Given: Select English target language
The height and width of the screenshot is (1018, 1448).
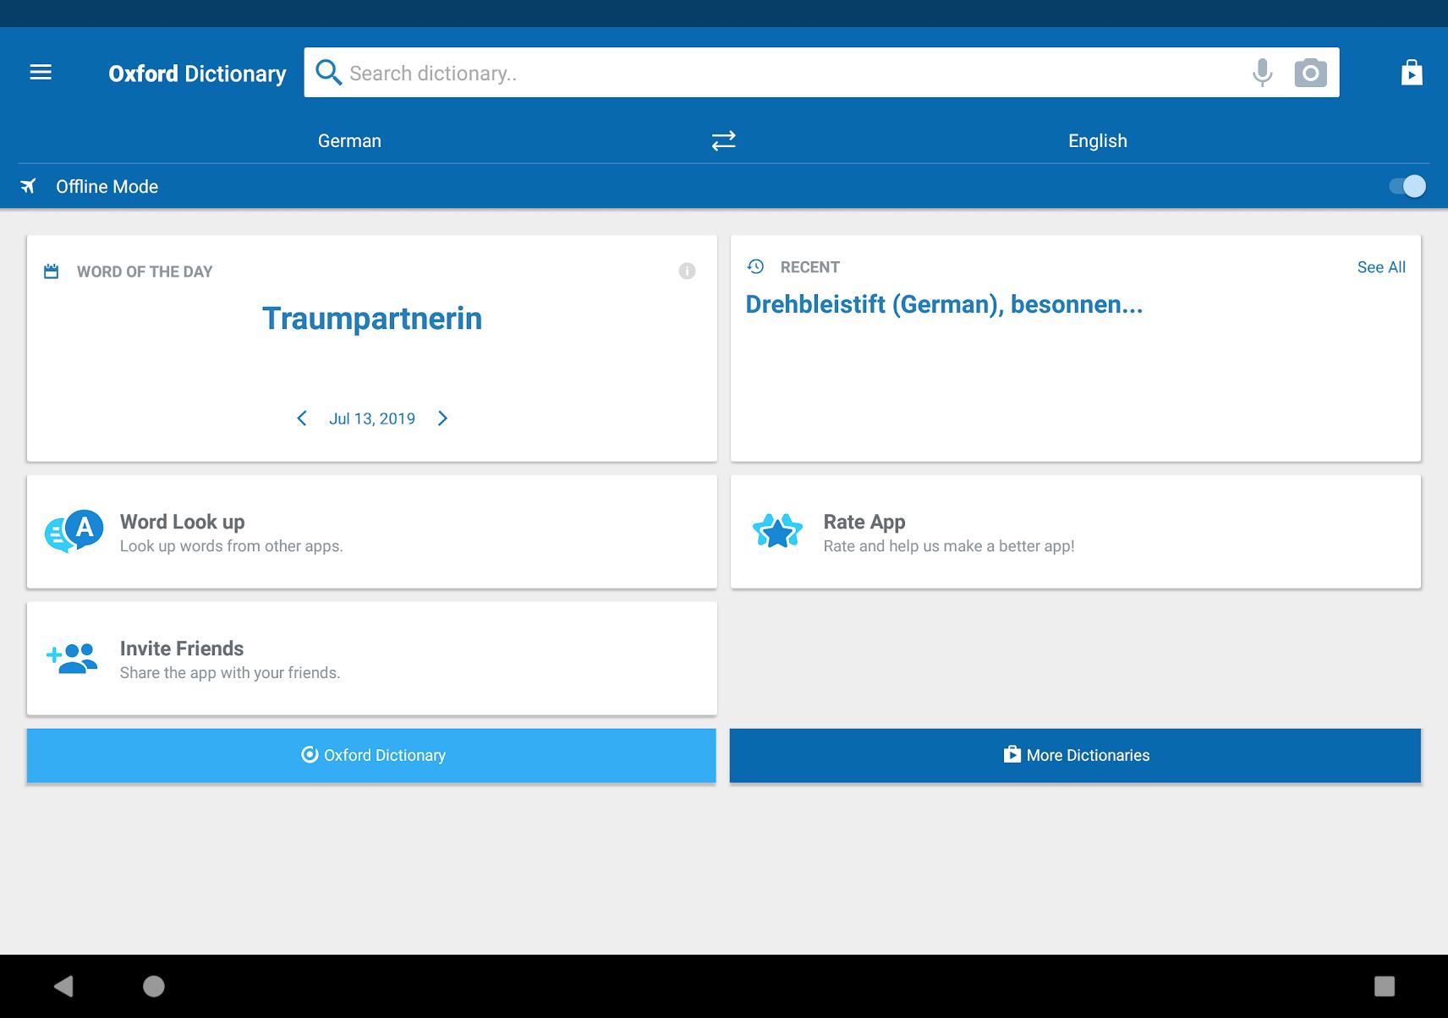Looking at the screenshot, I should point(1097,141).
